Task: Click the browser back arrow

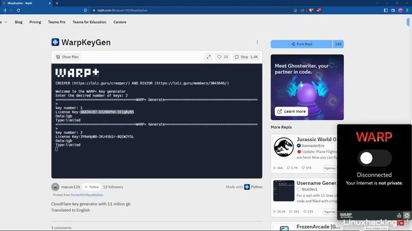Action: click(x=5, y=10)
